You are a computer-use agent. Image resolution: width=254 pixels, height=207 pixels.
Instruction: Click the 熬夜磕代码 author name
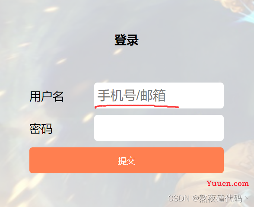click(x=220, y=198)
